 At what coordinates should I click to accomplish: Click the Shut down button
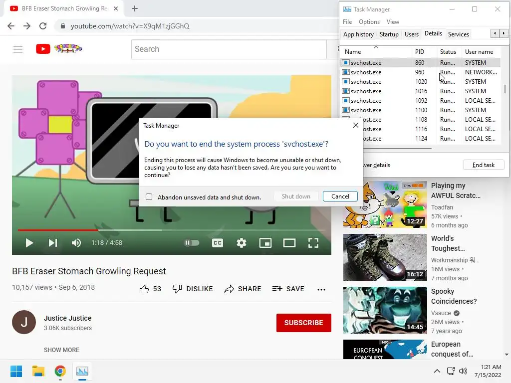[296, 196]
